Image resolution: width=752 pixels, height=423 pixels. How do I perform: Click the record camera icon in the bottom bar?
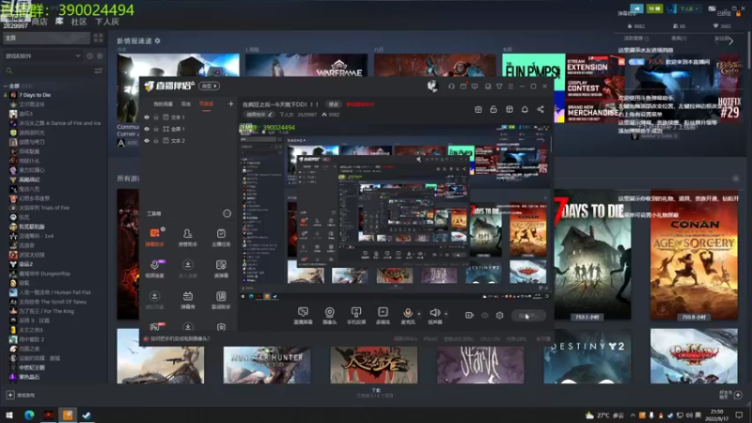point(469,315)
